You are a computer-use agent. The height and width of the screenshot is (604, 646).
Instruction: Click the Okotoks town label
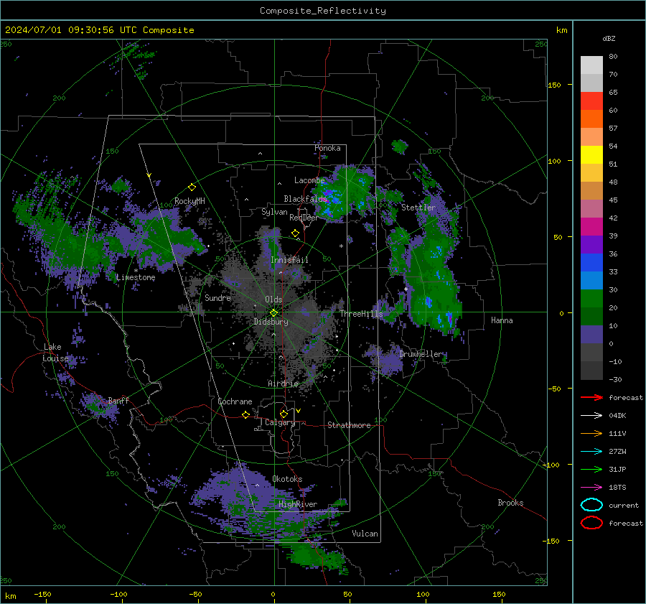[287, 479]
